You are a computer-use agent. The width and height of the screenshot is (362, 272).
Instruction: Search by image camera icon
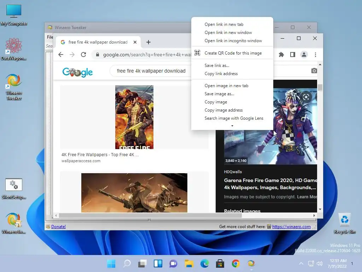pos(314,71)
